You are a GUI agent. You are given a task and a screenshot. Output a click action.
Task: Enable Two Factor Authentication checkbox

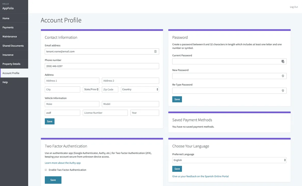(x=46, y=170)
